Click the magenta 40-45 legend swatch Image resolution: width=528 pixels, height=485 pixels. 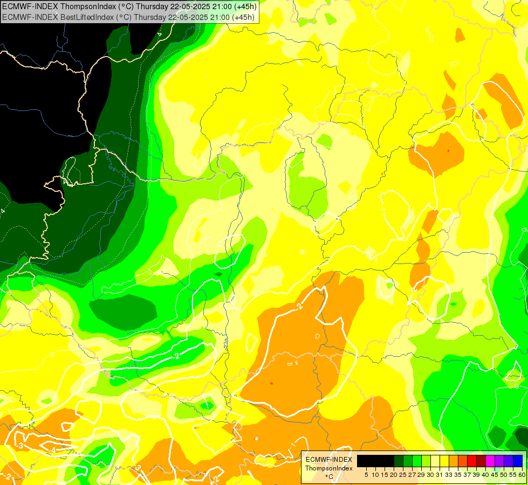tap(490, 461)
